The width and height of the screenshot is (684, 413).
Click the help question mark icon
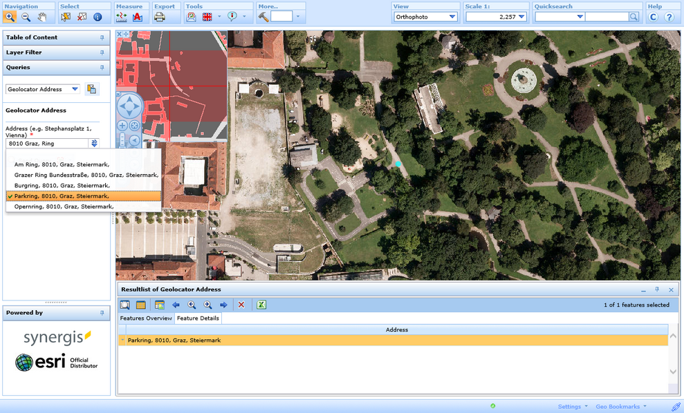click(669, 17)
